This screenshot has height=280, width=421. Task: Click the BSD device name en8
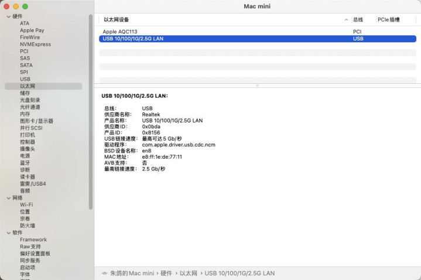point(146,151)
